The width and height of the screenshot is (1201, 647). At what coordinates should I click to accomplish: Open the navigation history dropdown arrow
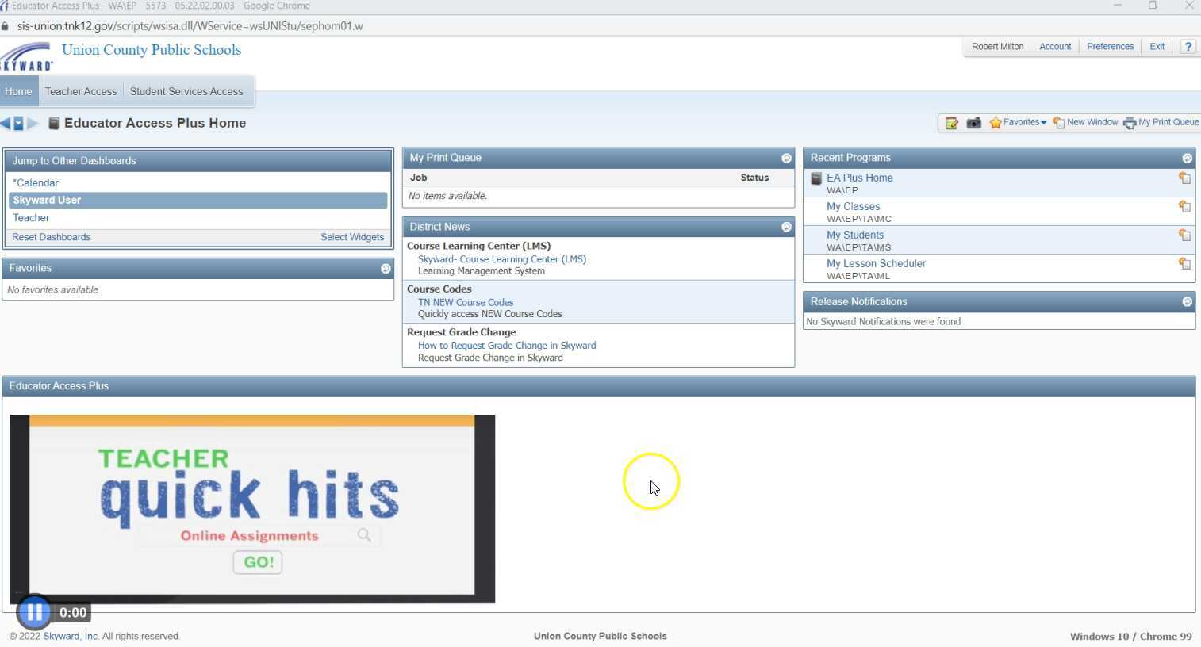point(18,124)
